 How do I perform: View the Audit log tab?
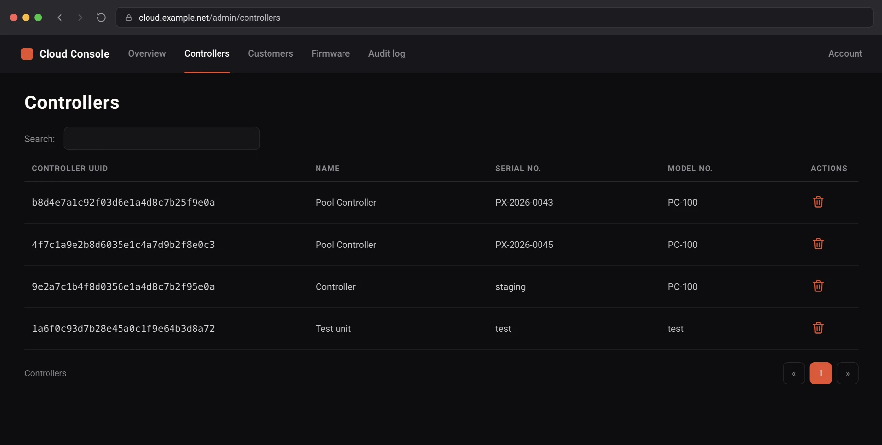[387, 54]
